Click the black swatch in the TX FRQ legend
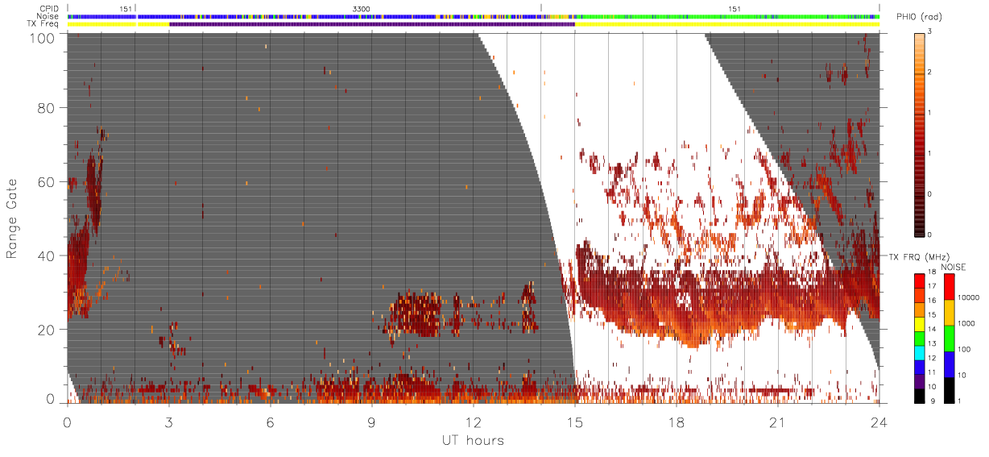The height and width of the screenshot is (457, 989). [920, 396]
